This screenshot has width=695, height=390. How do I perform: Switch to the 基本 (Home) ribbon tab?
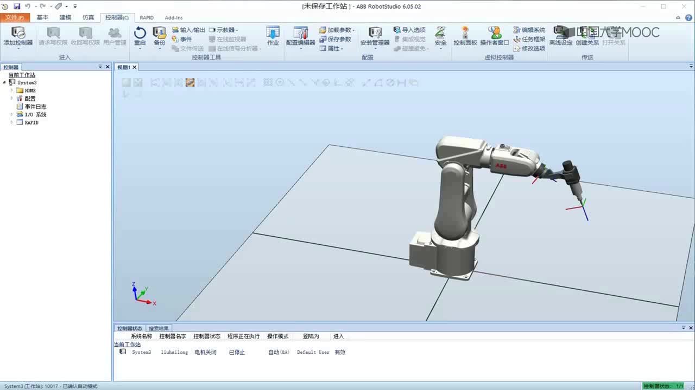tap(42, 17)
